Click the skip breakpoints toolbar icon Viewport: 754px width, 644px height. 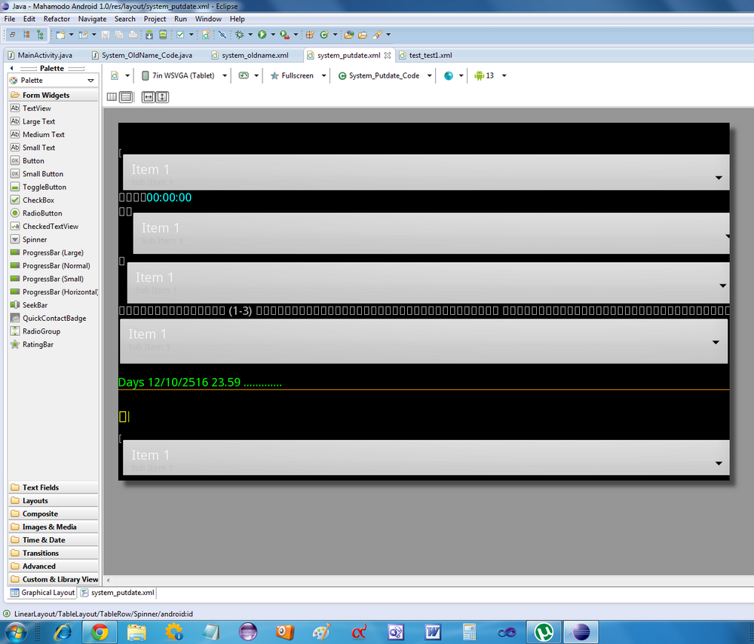(222, 35)
